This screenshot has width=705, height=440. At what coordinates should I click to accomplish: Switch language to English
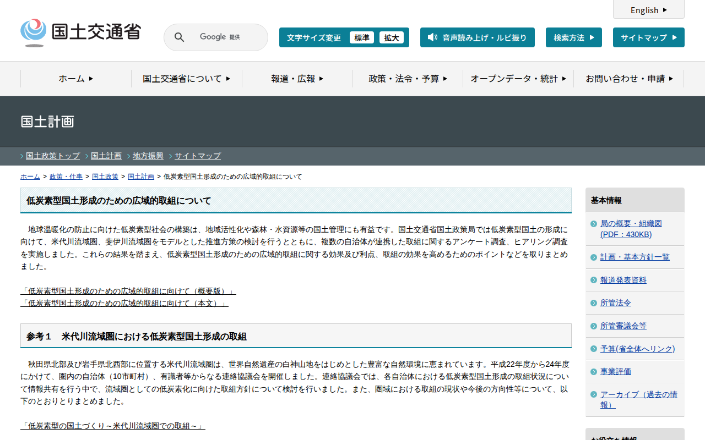[648, 10]
